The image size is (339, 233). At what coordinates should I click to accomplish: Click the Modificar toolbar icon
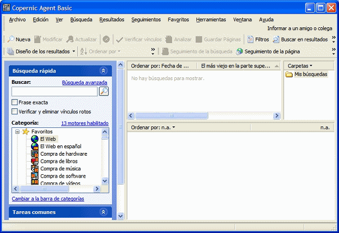38,39
